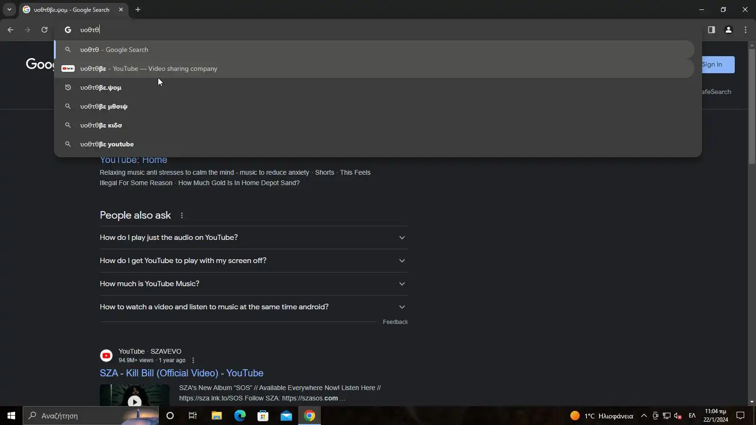Open People also ask options menu

tap(182, 215)
